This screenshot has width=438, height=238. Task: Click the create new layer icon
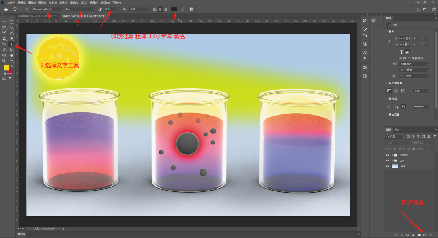coord(425,235)
